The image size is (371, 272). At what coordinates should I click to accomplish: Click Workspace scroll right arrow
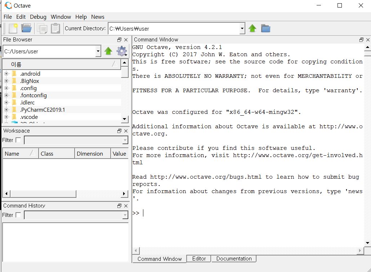[124, 194]
